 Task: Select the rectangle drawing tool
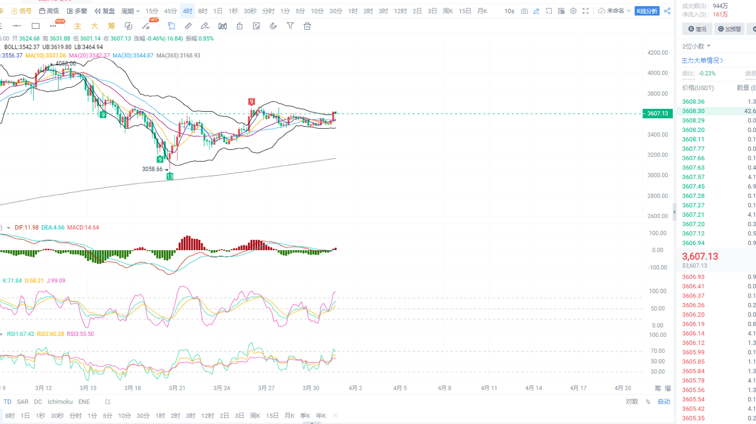coord(35,26)
